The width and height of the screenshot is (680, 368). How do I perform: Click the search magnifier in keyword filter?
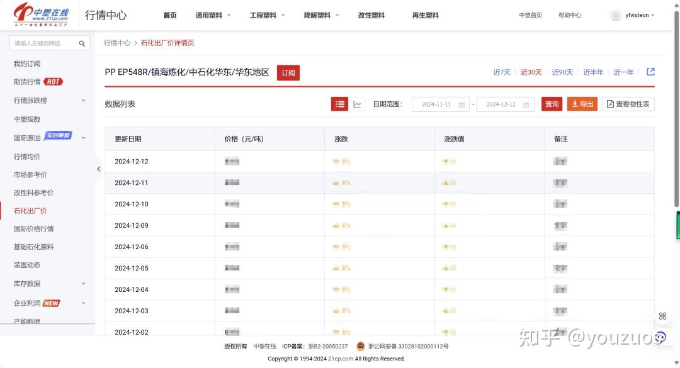click(82, 43)
